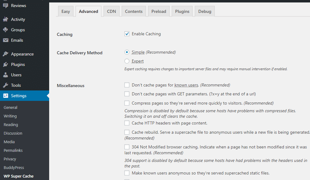Click the Users person icon

coord(6,75)
